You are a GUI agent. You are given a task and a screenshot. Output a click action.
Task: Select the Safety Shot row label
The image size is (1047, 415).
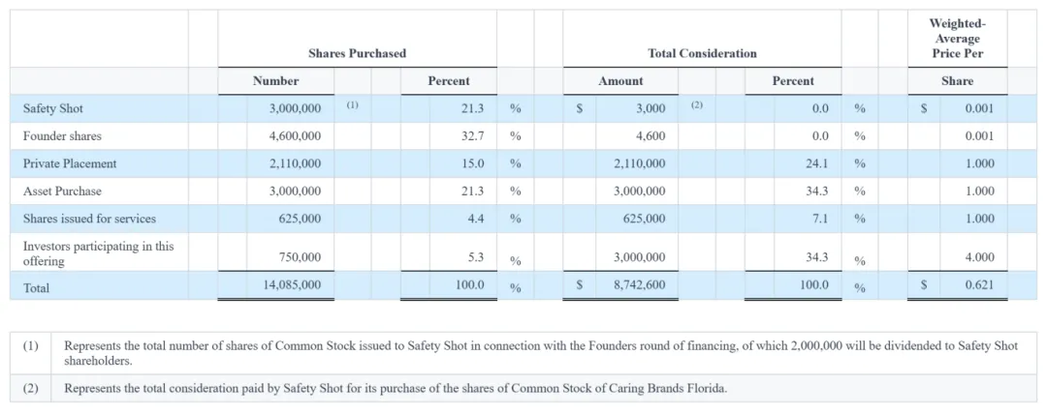(x=53, y=108)
